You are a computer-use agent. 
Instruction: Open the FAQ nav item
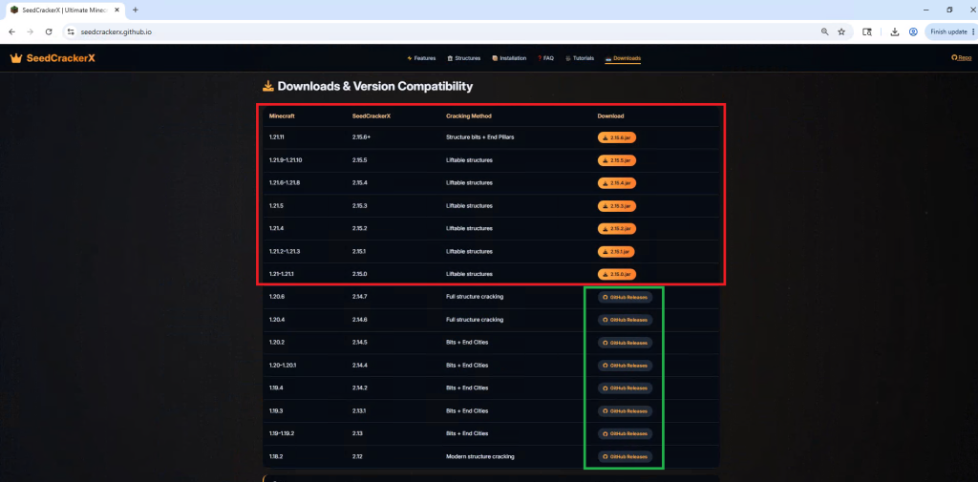(545, 58)
